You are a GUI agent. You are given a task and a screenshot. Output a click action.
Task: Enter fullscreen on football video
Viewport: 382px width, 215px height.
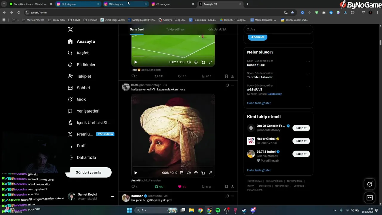(210, 62)
